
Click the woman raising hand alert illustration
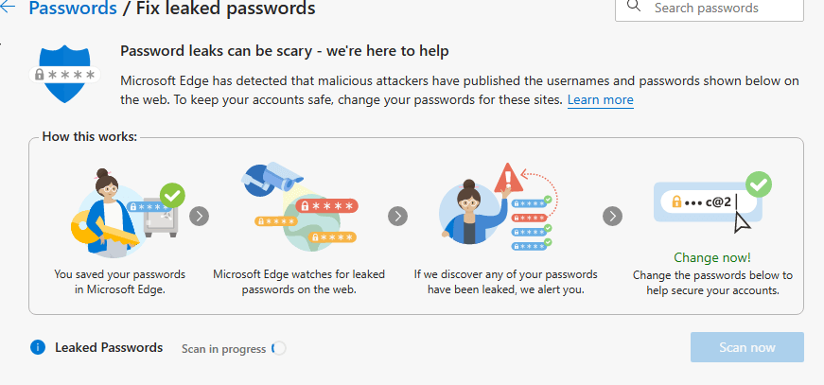point(499,207)
